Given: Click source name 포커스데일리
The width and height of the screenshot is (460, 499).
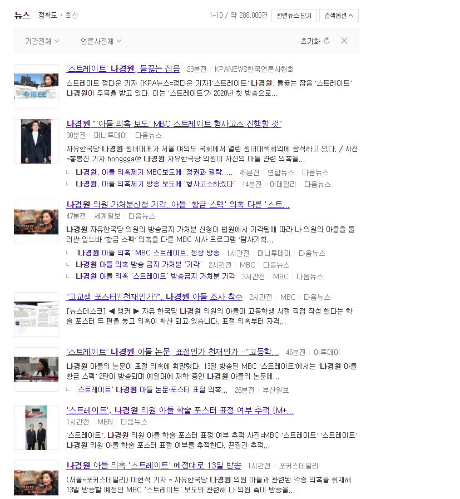Looking at the screenshot, I should [298, 466].
